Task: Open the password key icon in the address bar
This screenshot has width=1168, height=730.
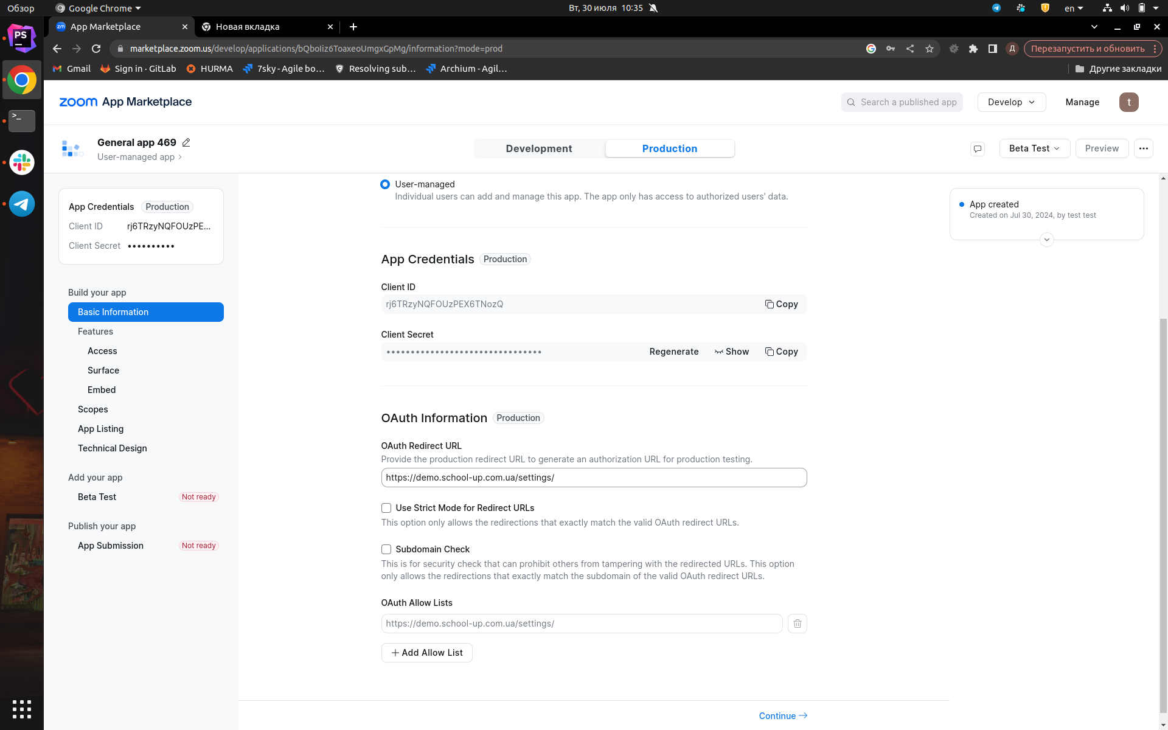Action: coord(891,49)
